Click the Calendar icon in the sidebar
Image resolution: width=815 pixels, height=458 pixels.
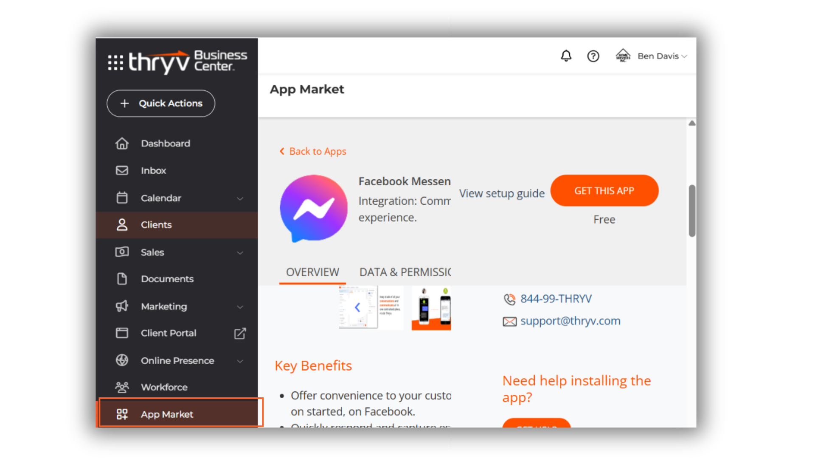(122, 198)
